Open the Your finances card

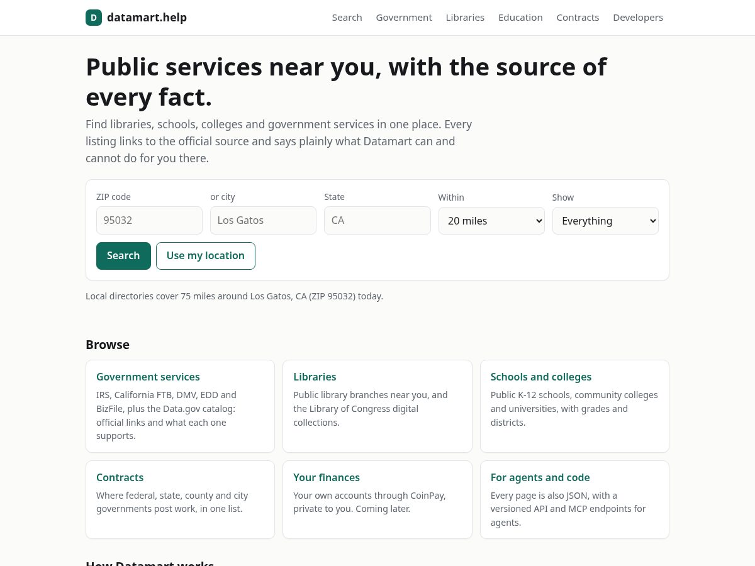tap(377, 500)
